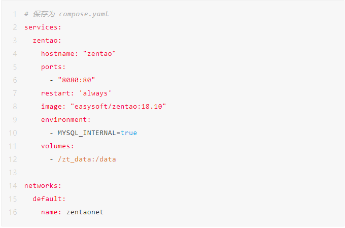The width and height of the screenshot is (345, 228).
Task: Click the "volumes:" key
Action: pos(58,146)
